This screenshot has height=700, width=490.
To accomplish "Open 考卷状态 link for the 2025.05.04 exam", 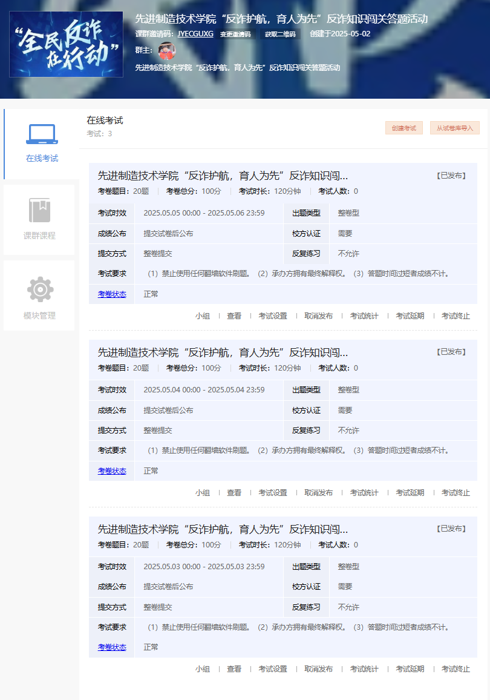I will point(112,471).
